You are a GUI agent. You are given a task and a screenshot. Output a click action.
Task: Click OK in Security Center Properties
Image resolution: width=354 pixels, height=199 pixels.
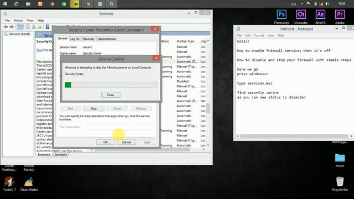pyautogui.click(x=106, y=142)
